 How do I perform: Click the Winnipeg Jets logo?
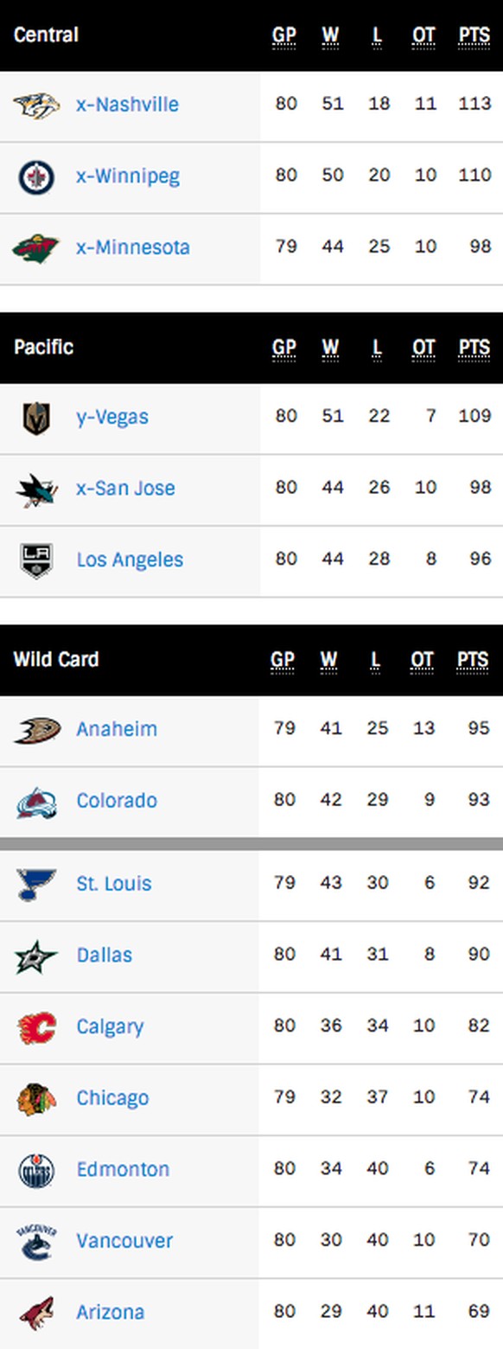(x=36, y=177)
